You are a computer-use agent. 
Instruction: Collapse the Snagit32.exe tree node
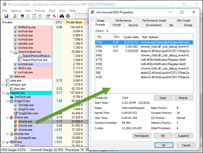pos(7,101)
